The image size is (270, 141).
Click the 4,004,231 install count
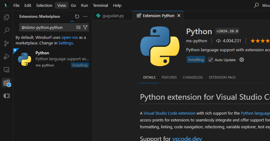[229, 41]
